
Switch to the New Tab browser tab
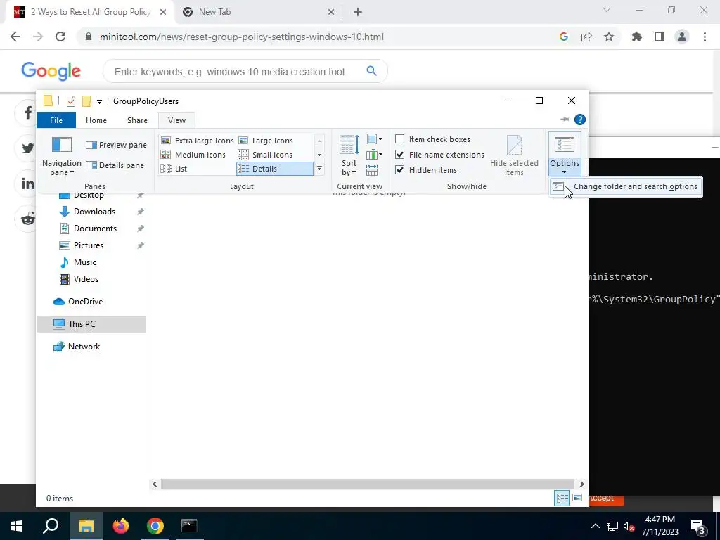[259, 12]
